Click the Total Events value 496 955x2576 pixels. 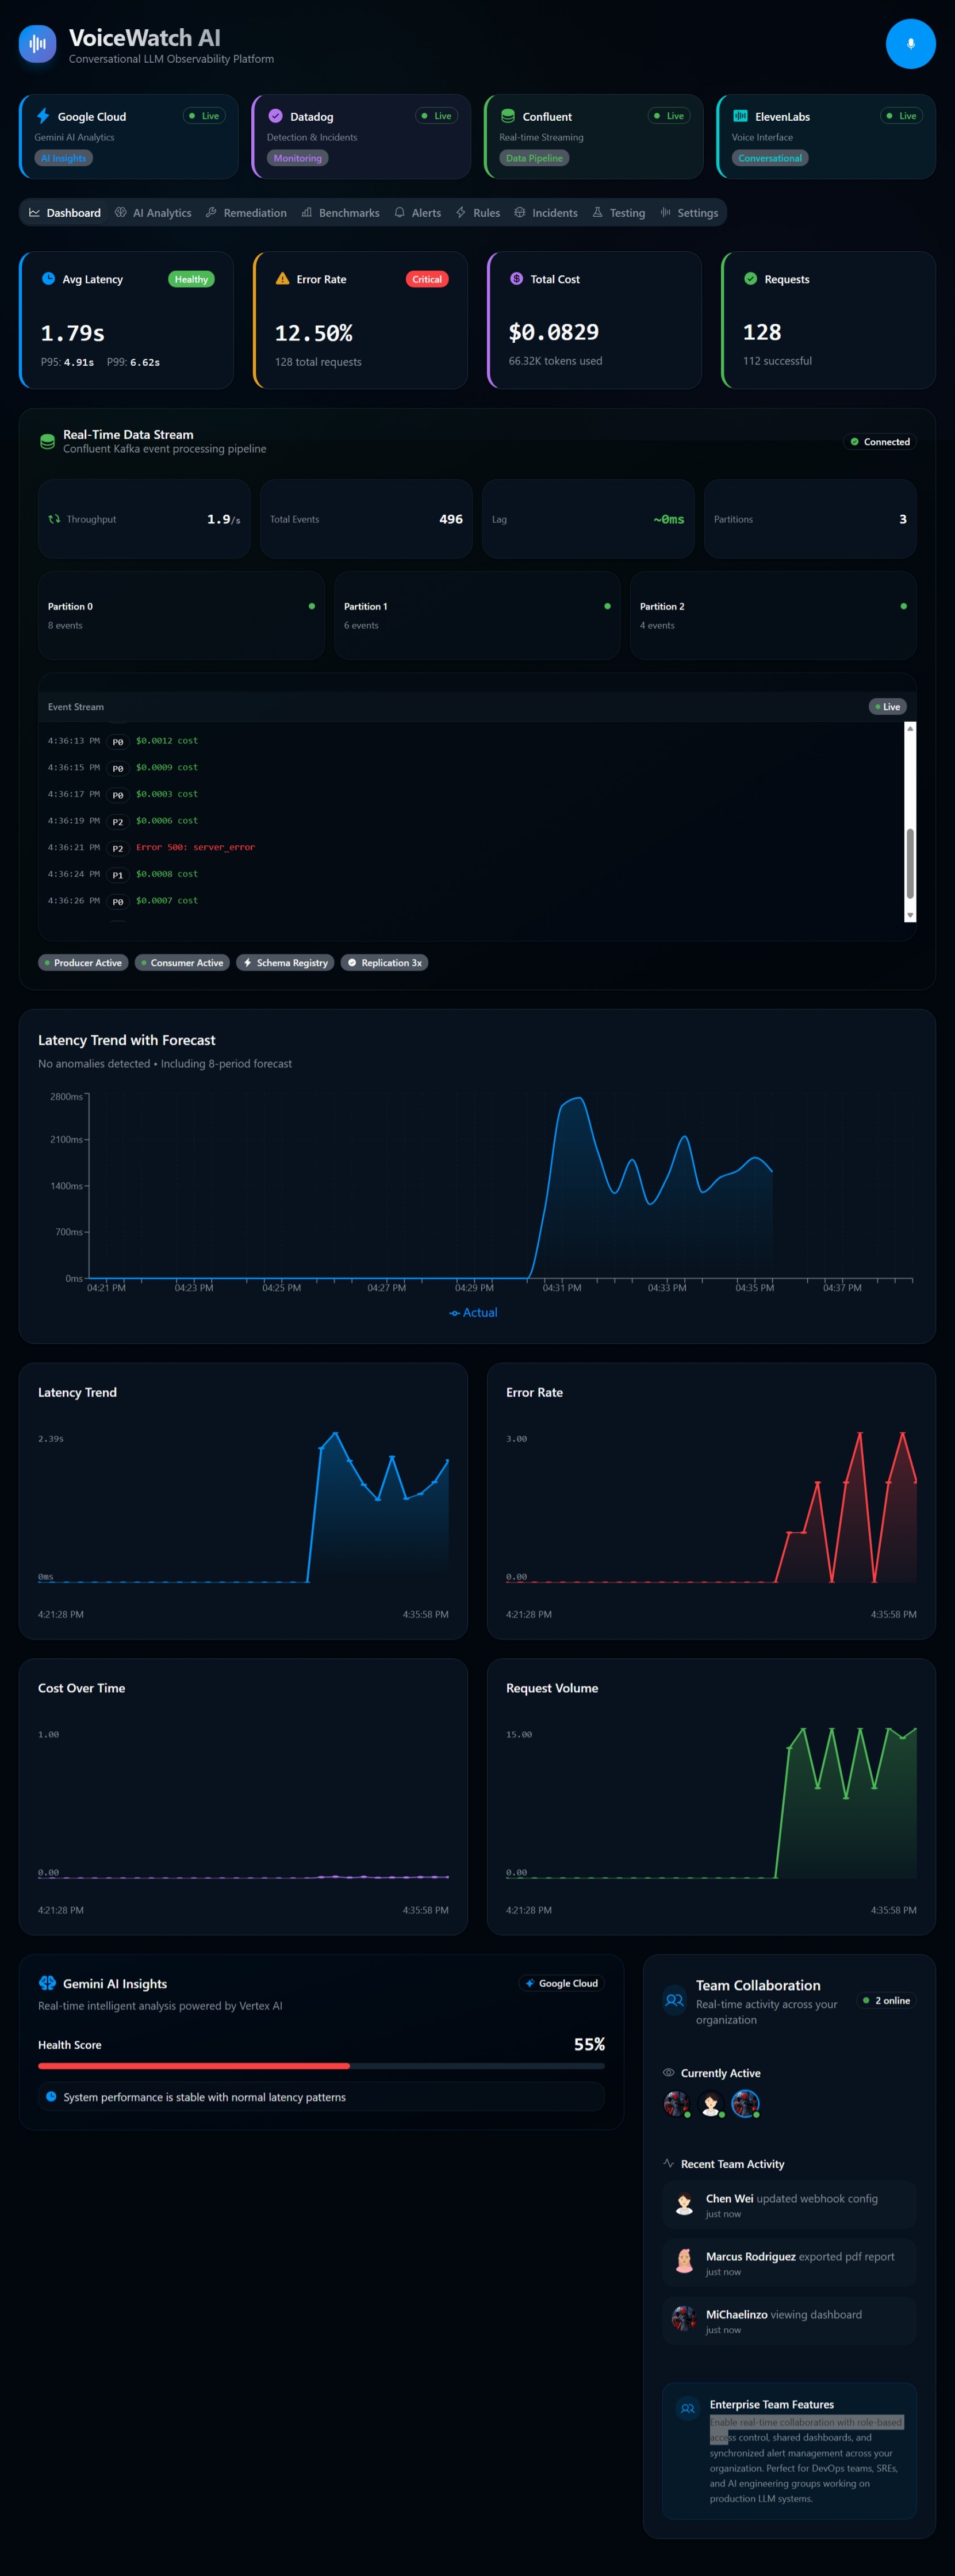pos(451,519)
